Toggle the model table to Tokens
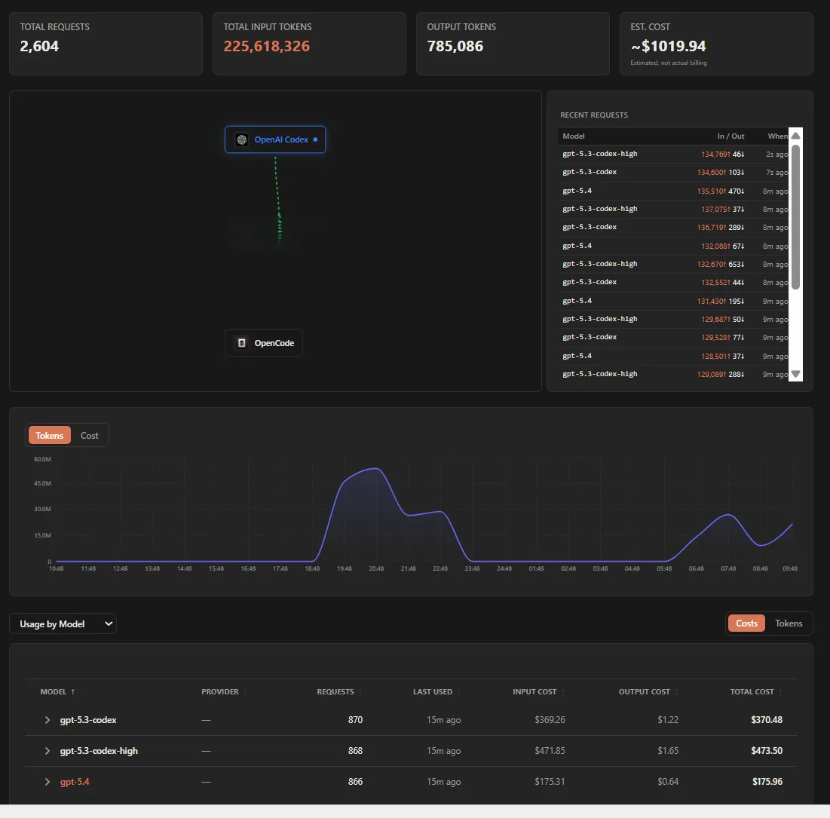This screenshot has width=830, height=818. (789, 623)
